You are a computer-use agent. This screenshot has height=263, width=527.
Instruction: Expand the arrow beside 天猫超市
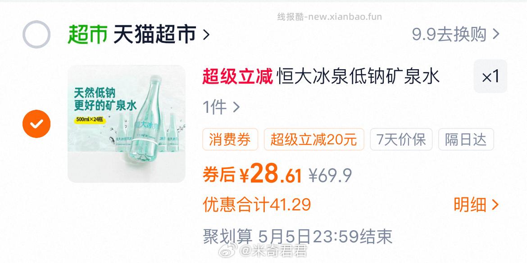[x=206, y=34]
